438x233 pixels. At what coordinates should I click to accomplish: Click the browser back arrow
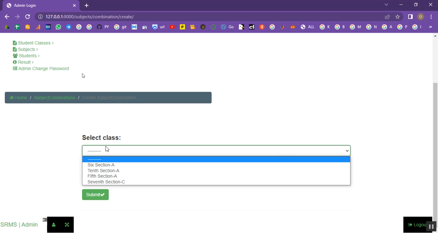(7, 17)
